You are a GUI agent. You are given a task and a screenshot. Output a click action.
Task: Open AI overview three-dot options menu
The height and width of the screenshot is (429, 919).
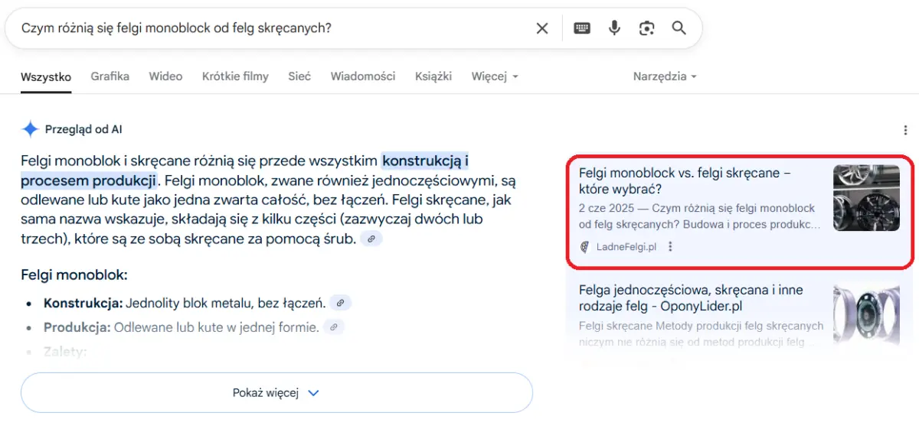[x=905, y=130]
